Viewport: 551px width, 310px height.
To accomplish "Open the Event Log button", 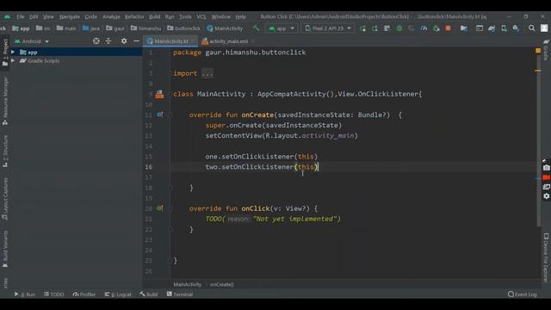I will click(x=523, y=294).
